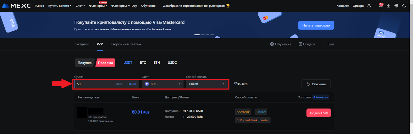Open the RUB fiat dropdown
Image resolution: width=413 pixels, height=134 pixels.
pos(163,84)
